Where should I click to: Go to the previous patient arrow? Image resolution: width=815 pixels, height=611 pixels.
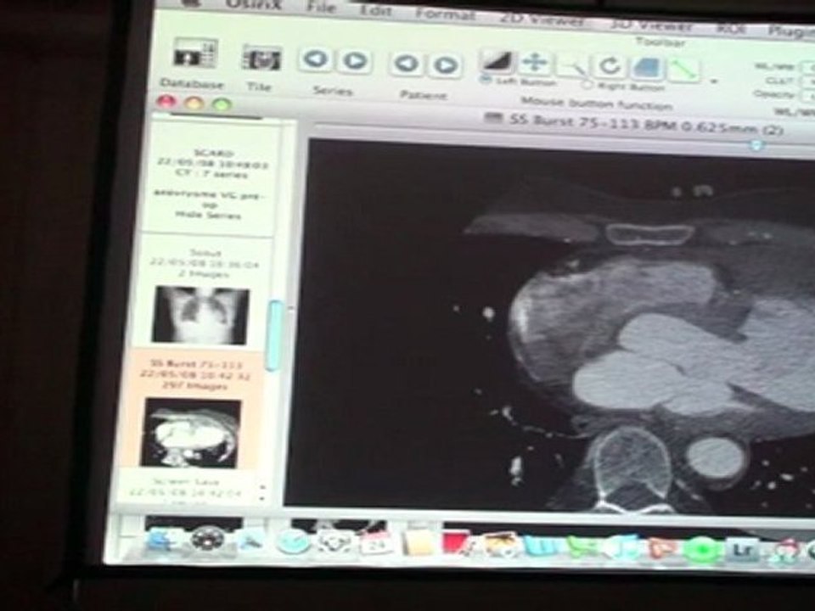coord(407,64)
